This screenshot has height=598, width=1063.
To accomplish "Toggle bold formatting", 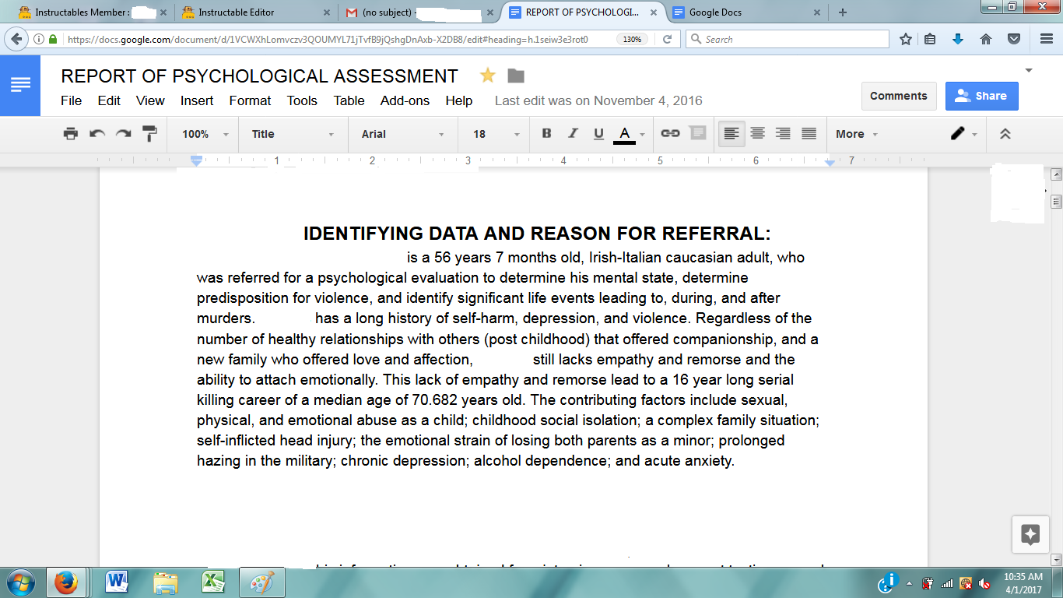I will [546, 133].
